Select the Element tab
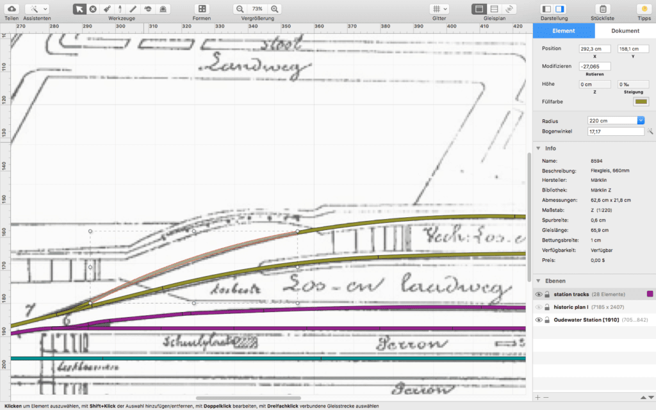 coord(564,30)
